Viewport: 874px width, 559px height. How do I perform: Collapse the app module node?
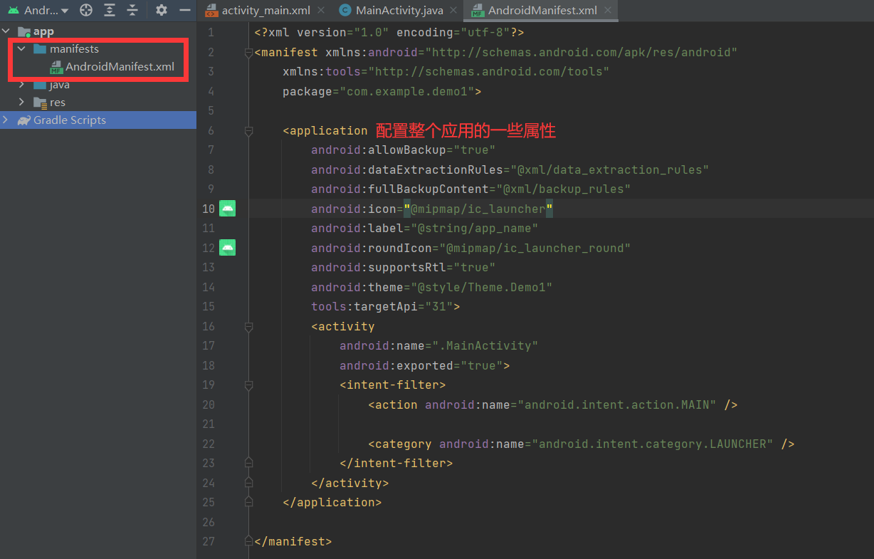click(x=6, y=31)
